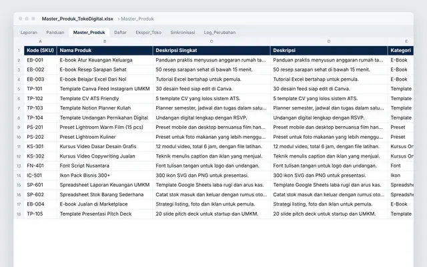The height and width of the screenshot is (267, 427).
Task: Select row 10 header number
Action: click(x=19, y=137)
